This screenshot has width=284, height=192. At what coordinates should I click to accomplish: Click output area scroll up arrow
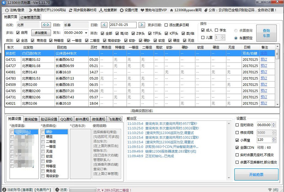click(229, 123)
